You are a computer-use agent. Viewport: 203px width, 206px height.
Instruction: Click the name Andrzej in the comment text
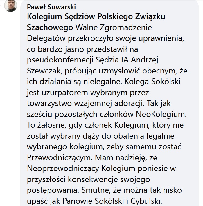144,60
